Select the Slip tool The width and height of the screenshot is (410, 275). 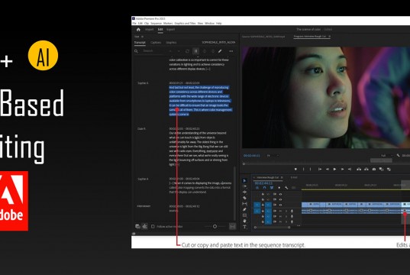tap(244, 203)
